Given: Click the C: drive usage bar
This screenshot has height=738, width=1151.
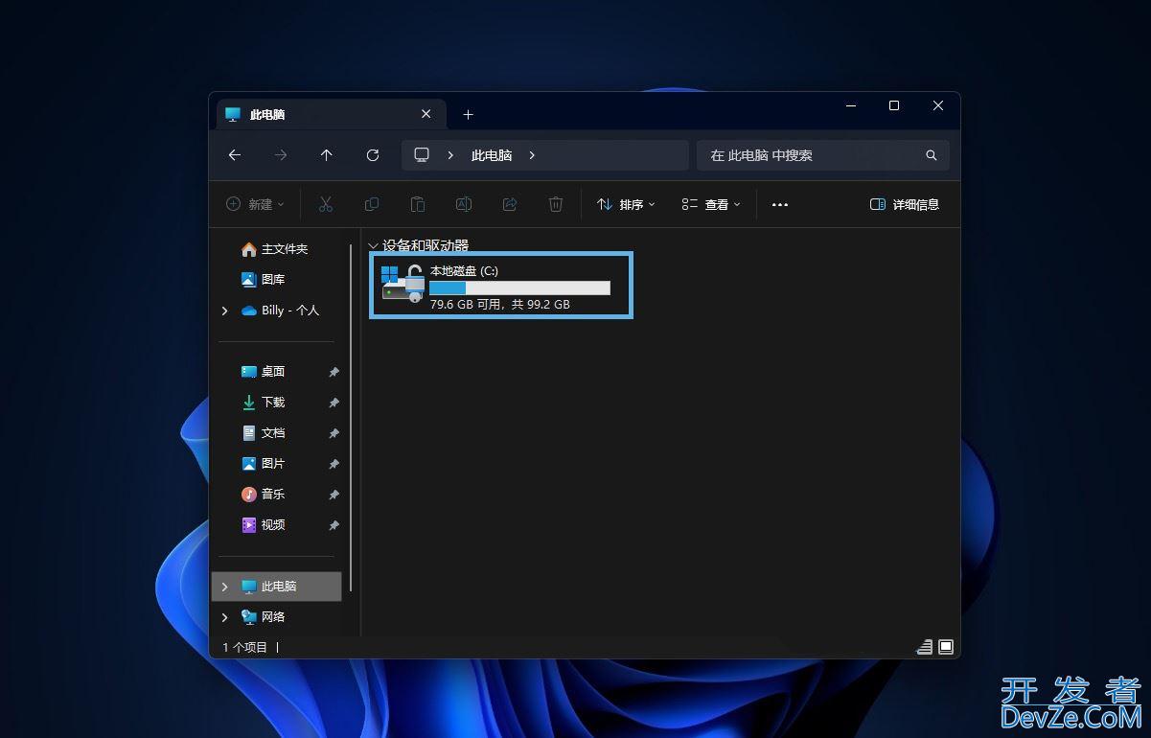Looking at the screenshot, I should click(519, 288).
